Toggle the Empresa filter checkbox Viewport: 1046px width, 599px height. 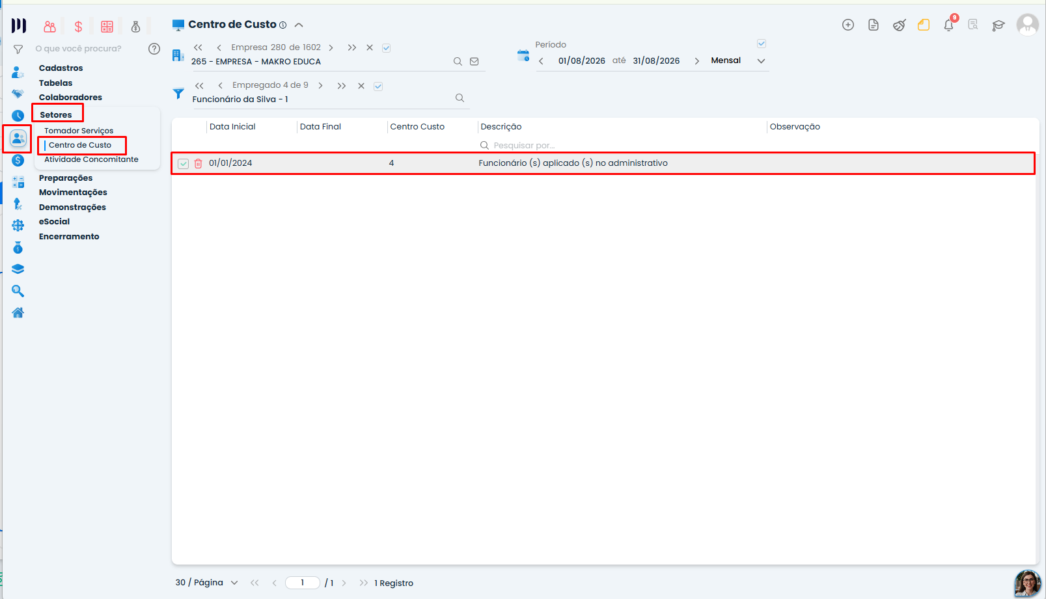pyautogui.click(x=386, y=48)
